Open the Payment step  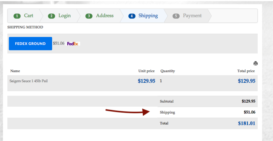tap(192, 16)
